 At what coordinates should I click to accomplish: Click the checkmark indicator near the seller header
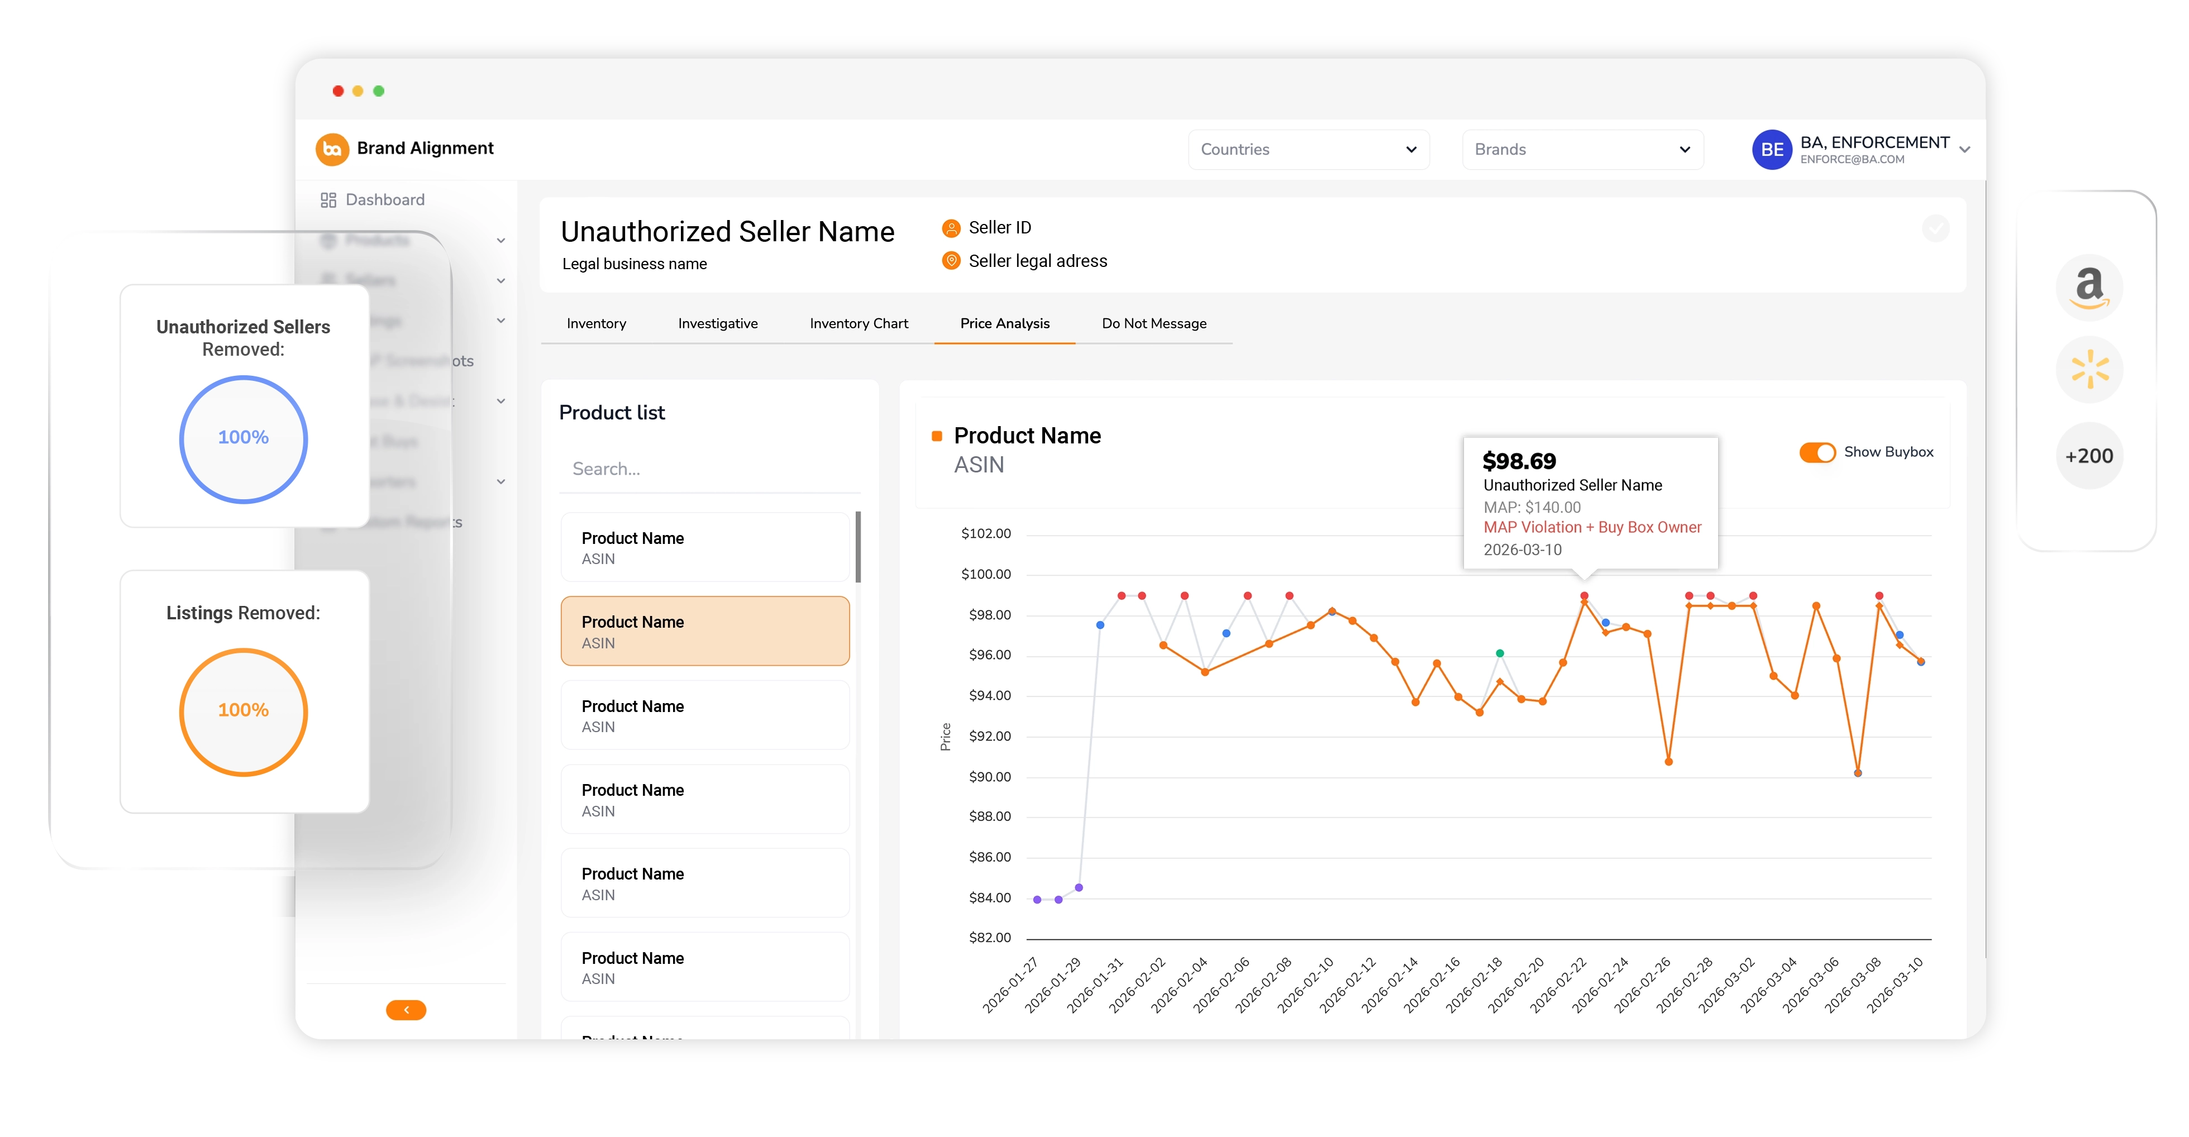1936,228
